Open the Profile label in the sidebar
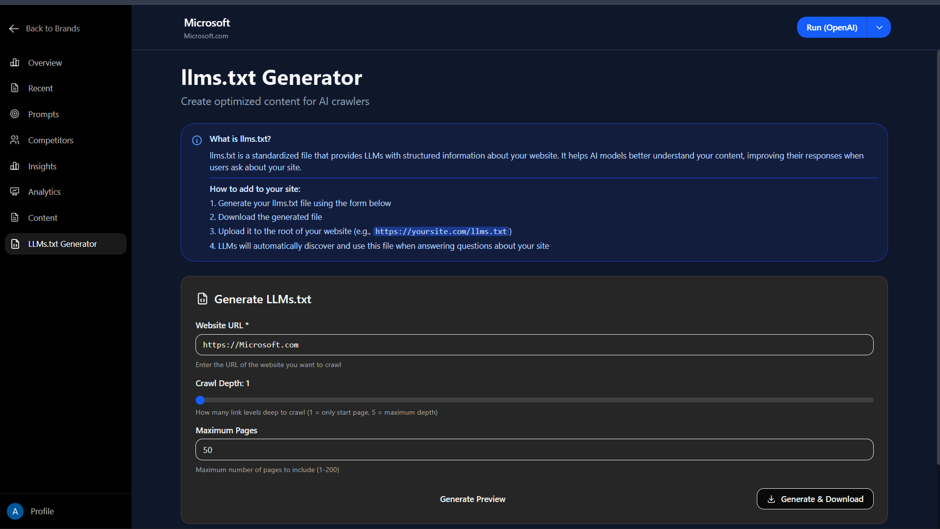Screen dimensions: 940x529 click(42, 511)
